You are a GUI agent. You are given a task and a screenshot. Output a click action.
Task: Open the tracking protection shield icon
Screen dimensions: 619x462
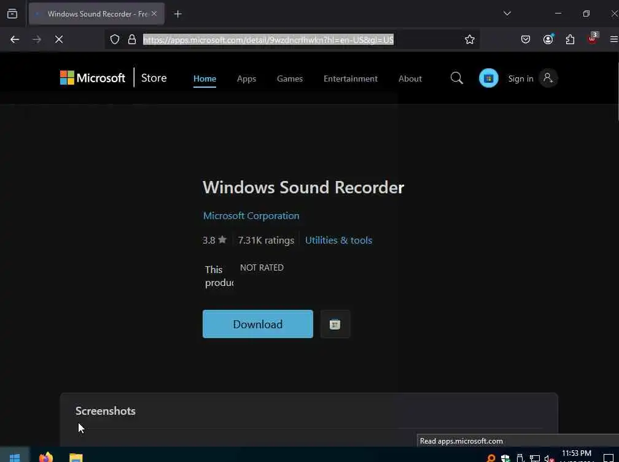click(x=114, y=39)
